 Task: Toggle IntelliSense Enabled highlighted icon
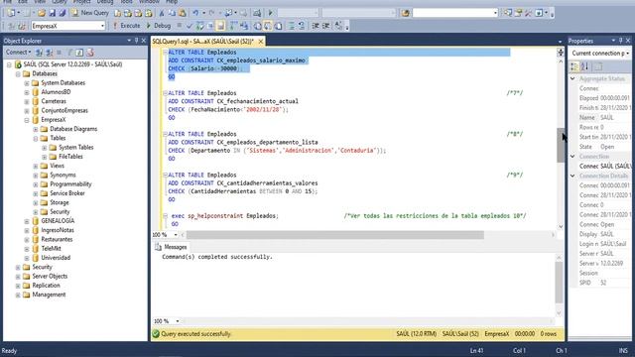pyautogui.click(x=220, y=26)
